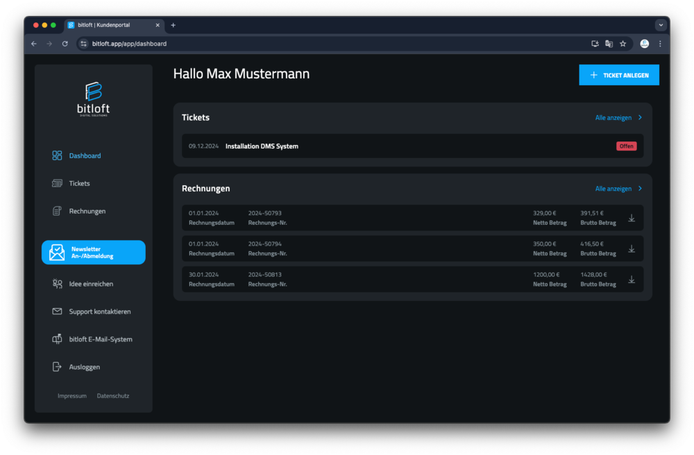Open the Impressum link
Screen dimensions: 694x455
click(72, 396)
